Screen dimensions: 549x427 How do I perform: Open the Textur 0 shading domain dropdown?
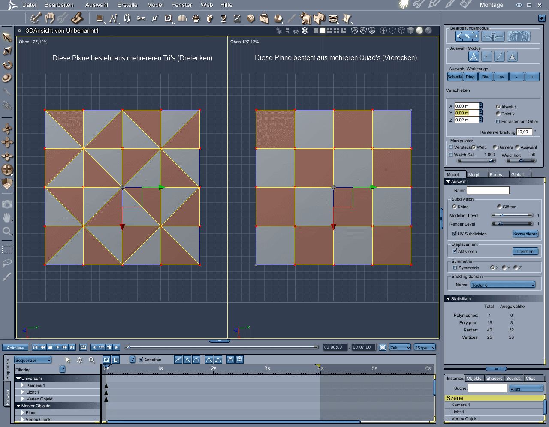503,285
